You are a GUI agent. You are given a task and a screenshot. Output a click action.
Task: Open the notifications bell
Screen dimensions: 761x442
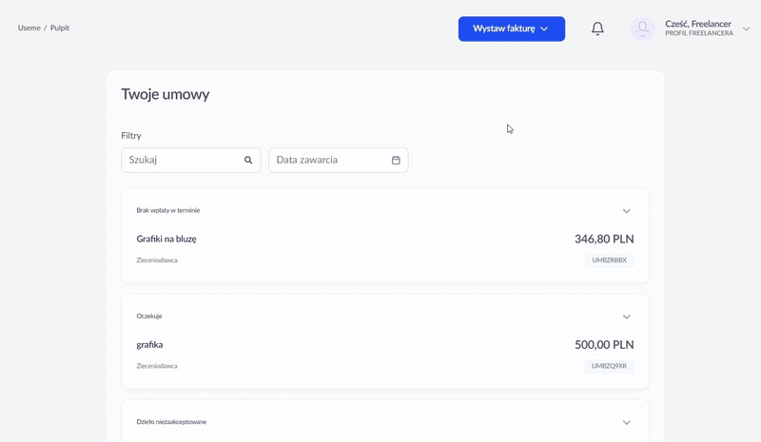pos(597,29)
